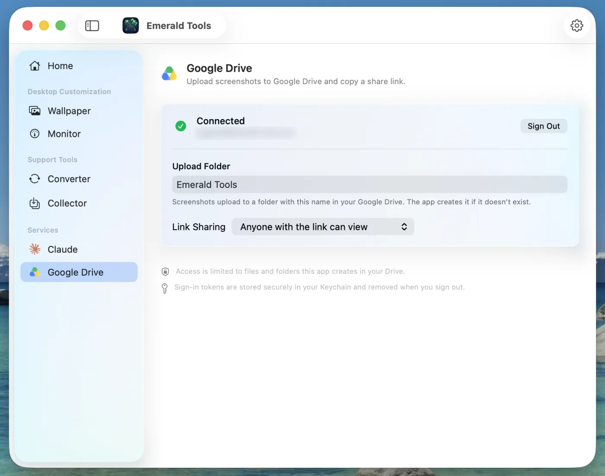The height and width of the screenshot is (476, 605).
Task: Click the Emerald Tools app logo
Action: point(131,25)
